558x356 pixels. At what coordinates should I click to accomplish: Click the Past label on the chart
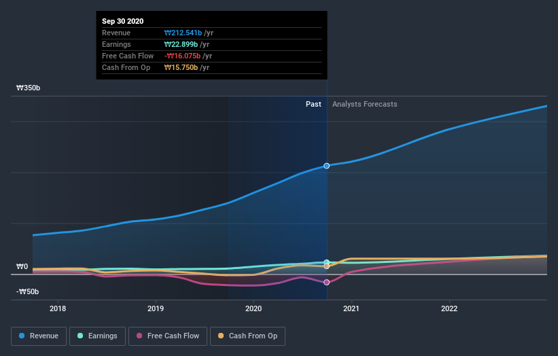(313, 104)
